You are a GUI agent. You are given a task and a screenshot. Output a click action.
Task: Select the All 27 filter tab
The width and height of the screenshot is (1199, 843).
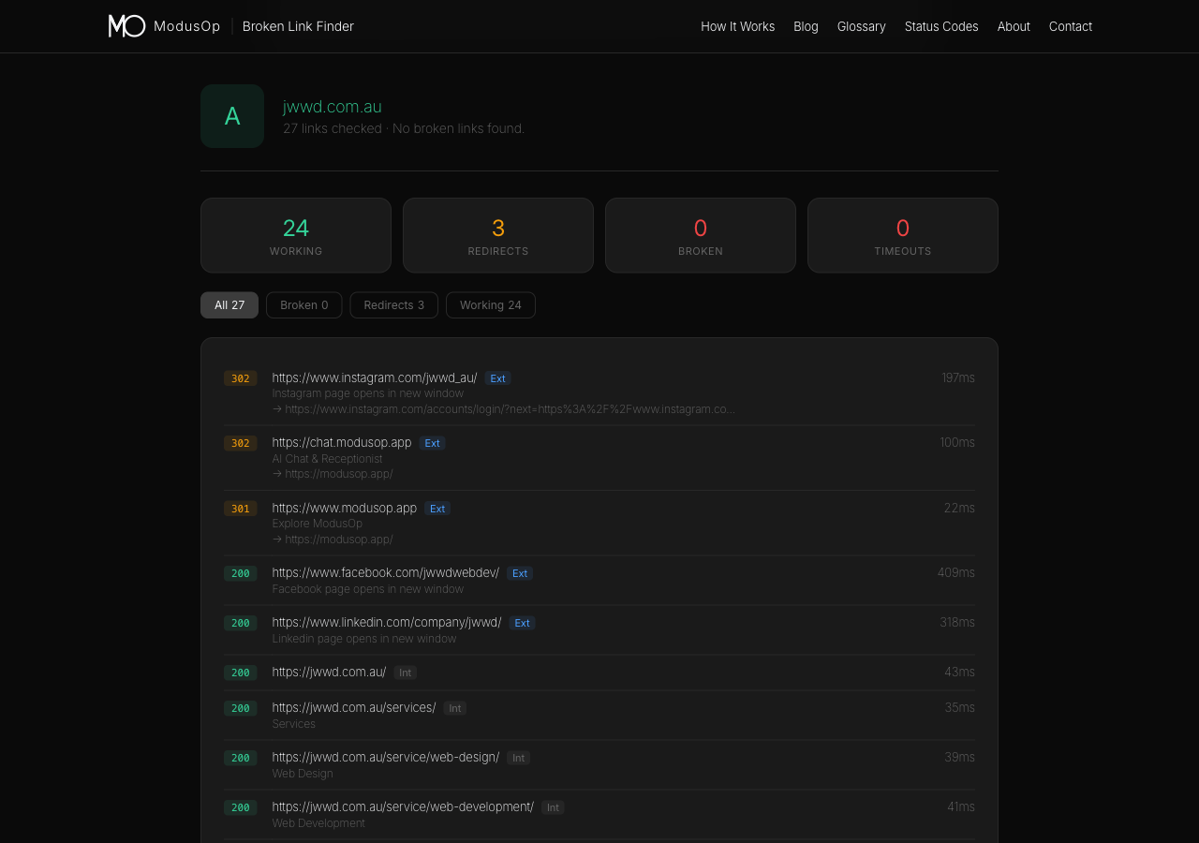(x=229, y=305)
